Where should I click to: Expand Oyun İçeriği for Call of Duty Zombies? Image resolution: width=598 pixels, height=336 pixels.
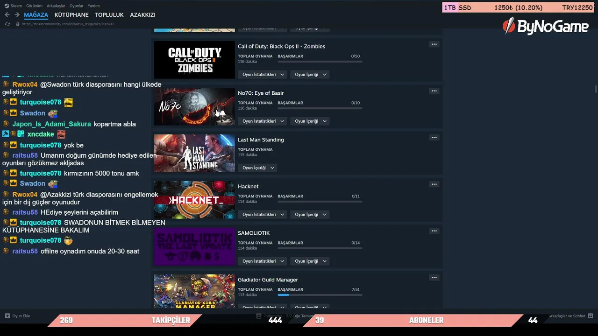pyautogui.click(x=310, y=75)
